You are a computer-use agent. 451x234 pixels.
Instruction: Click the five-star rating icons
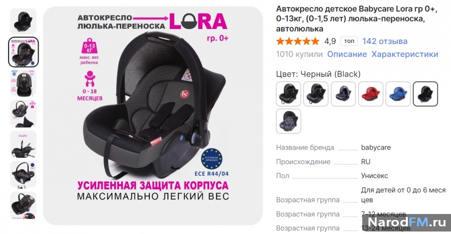pyautogui.click(x=298, y=41)
